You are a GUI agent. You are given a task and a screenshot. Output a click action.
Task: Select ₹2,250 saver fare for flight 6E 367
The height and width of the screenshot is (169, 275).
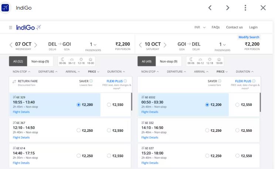coord(79,130)
